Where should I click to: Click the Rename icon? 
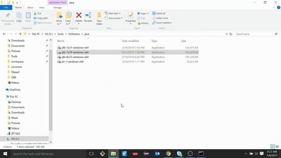(88, 15)
